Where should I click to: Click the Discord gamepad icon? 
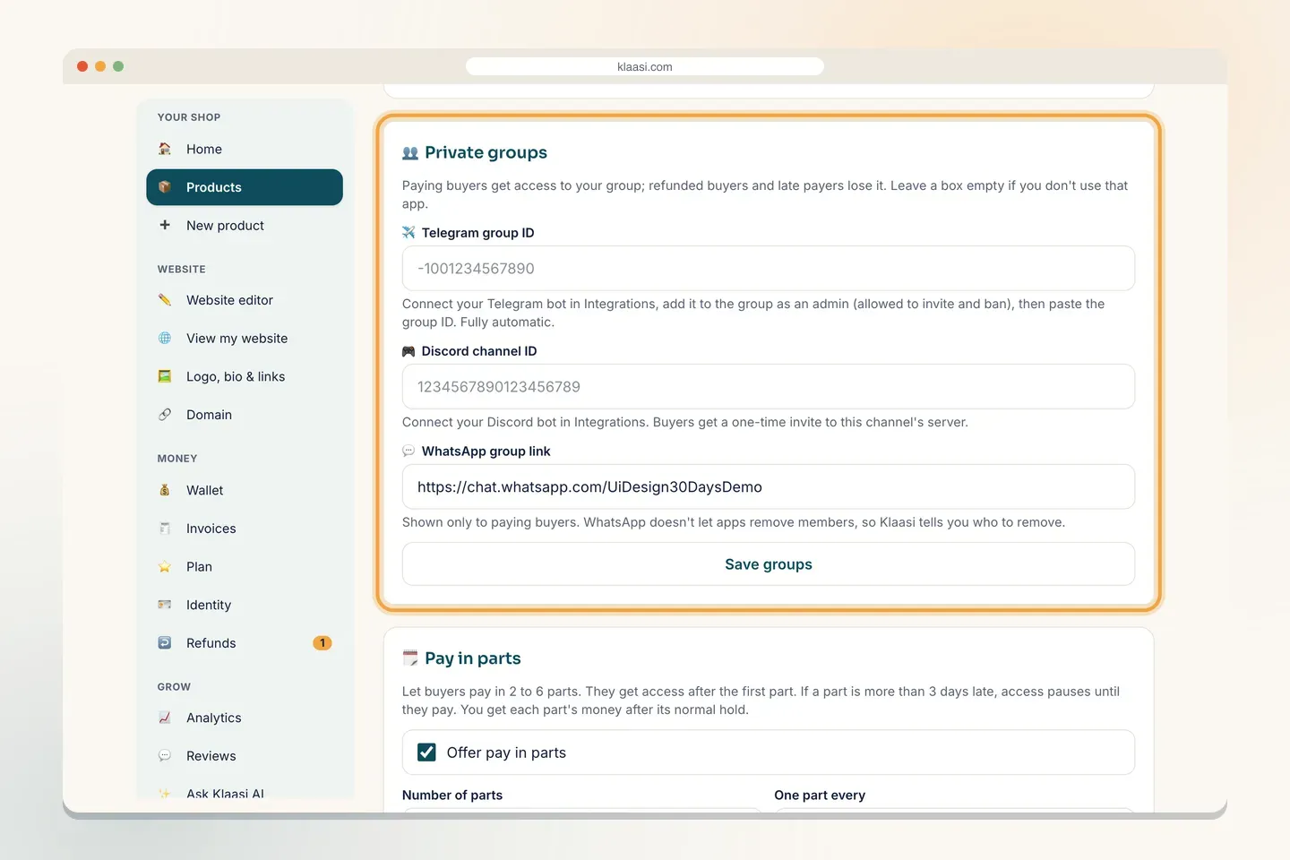[408, 351]
